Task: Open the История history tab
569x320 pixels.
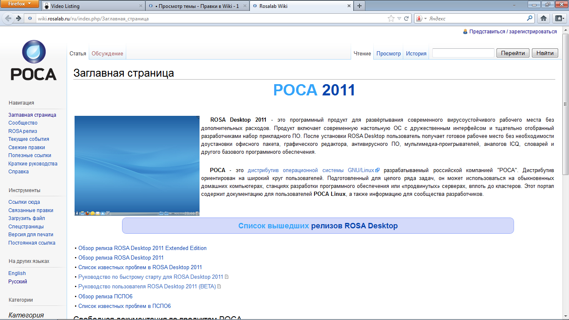Action: point(417,54)
